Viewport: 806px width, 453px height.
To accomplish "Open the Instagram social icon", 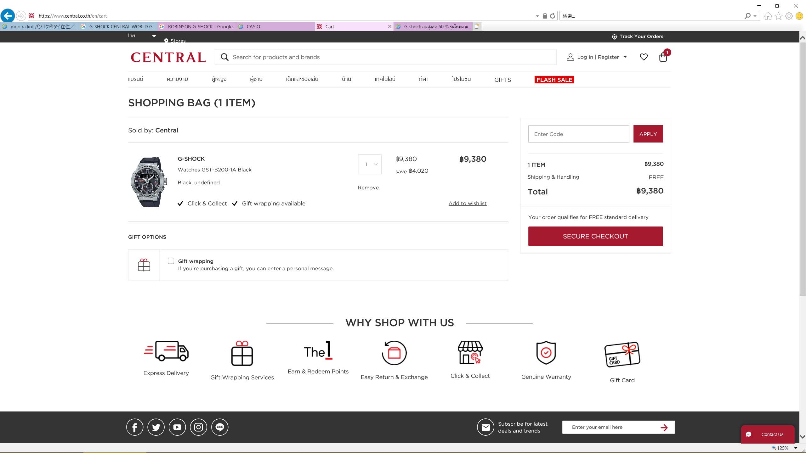I will (x=198, y=427).
